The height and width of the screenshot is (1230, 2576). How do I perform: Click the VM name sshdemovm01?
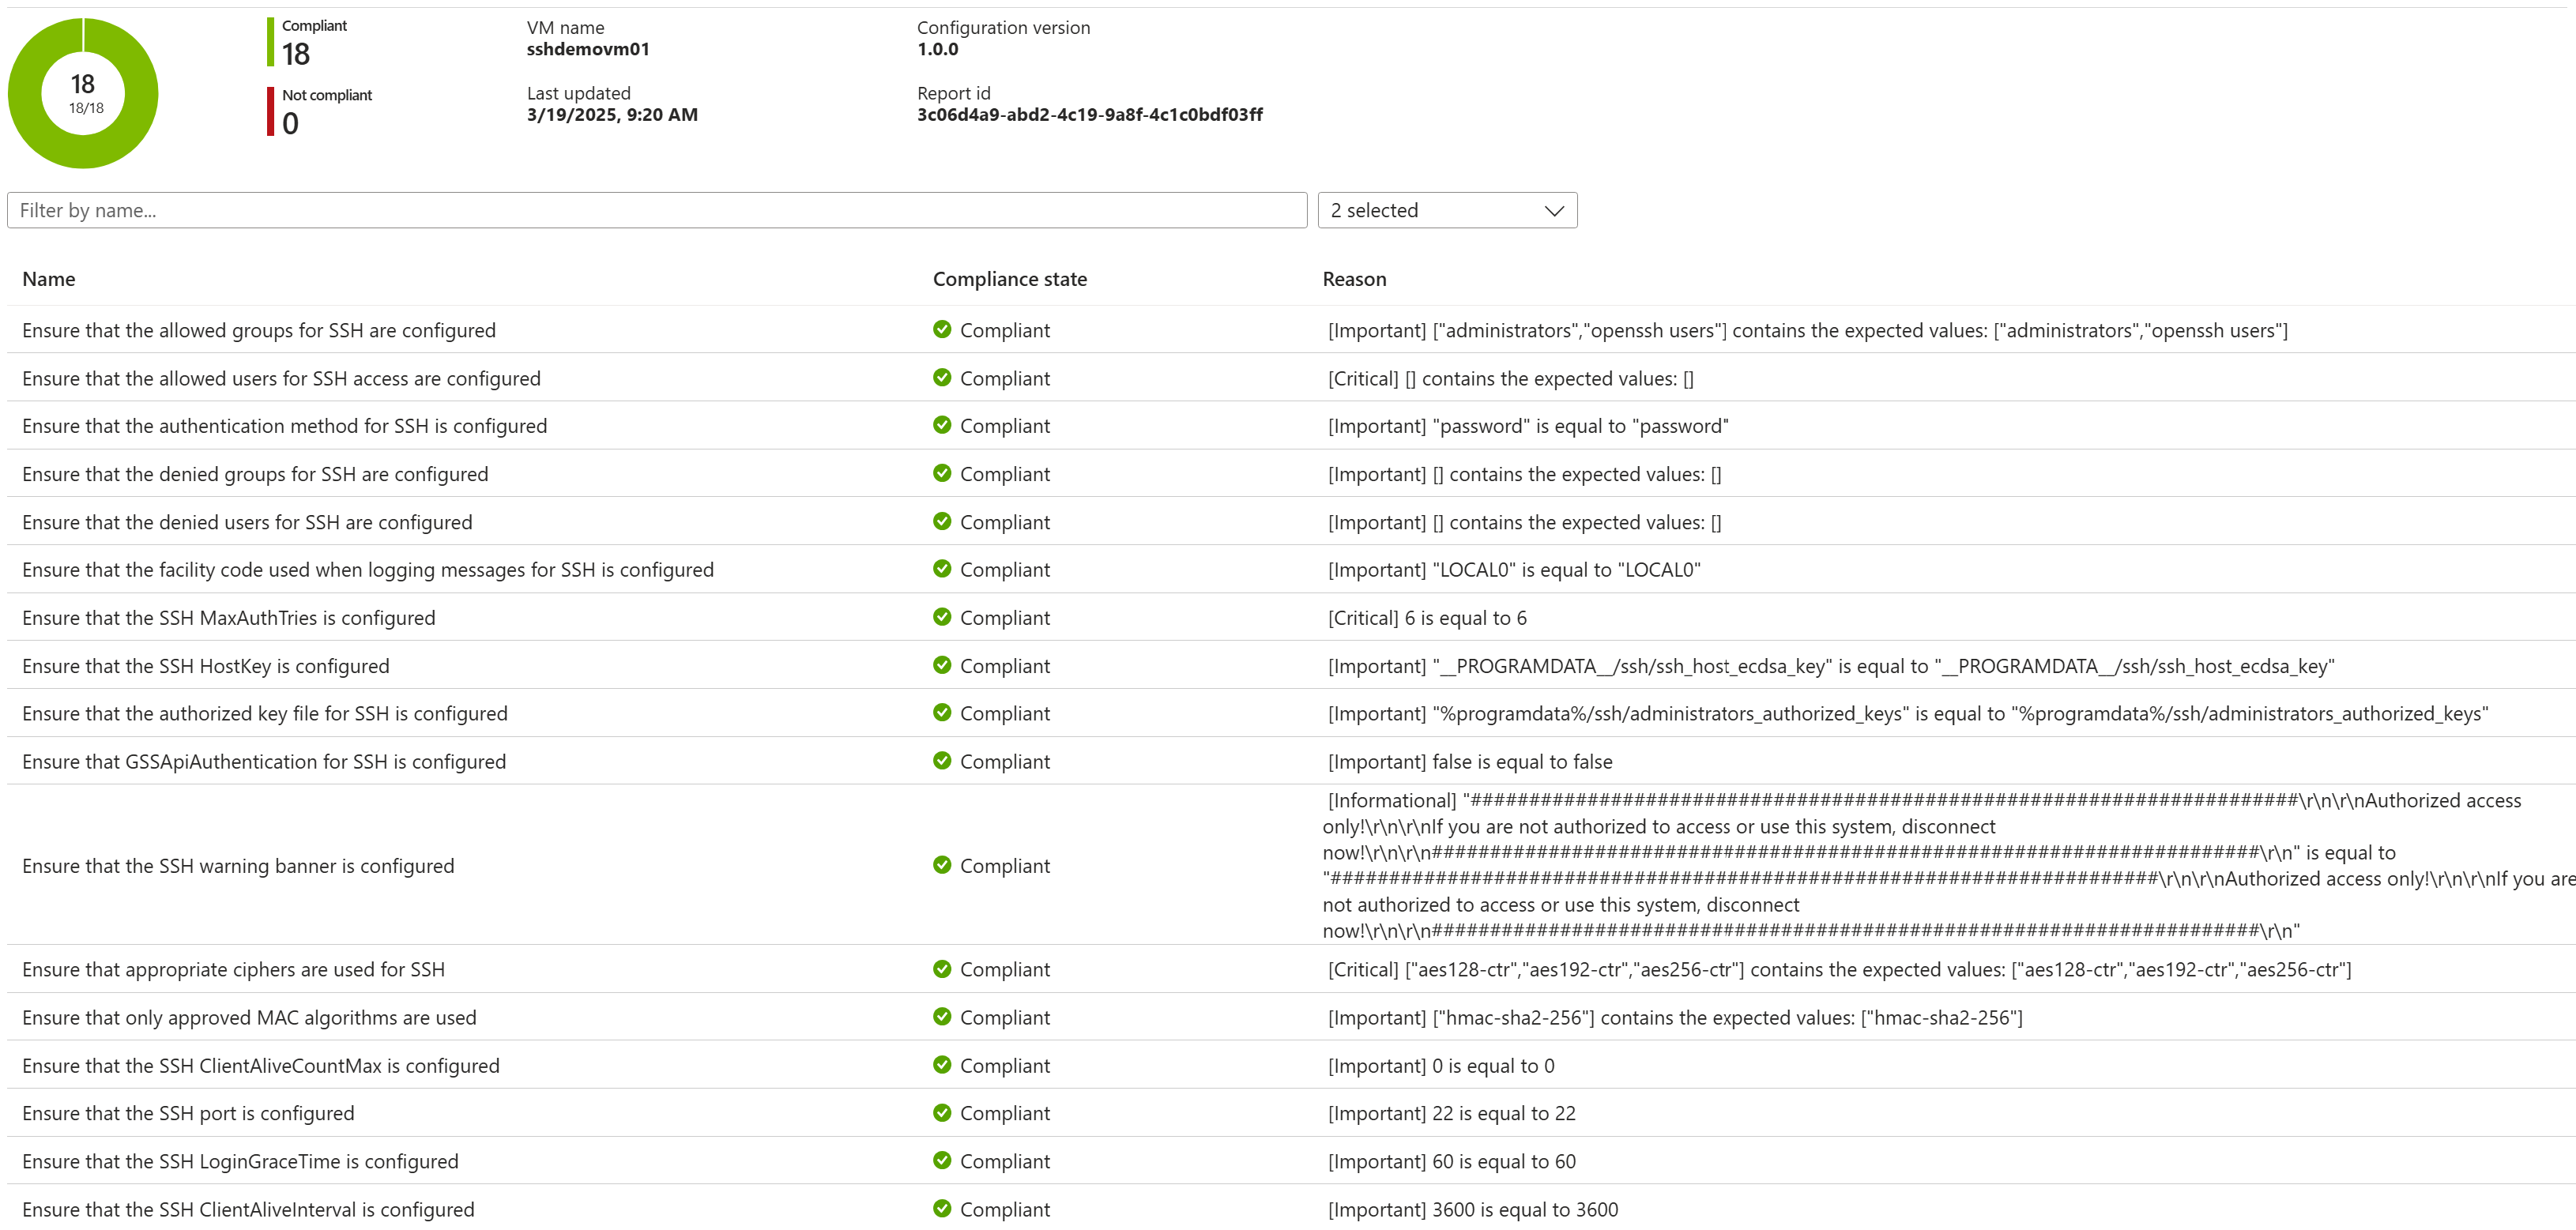[x=588, y=48]
